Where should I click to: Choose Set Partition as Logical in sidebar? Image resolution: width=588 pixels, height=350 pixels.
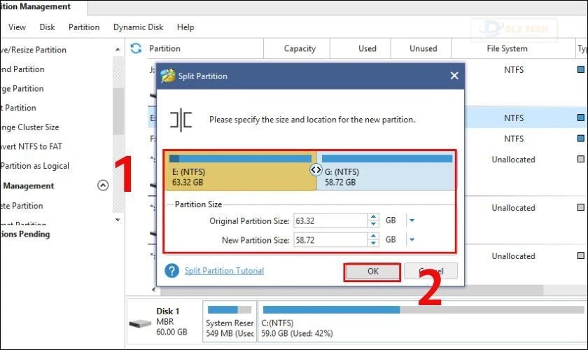tap(35, 166)
